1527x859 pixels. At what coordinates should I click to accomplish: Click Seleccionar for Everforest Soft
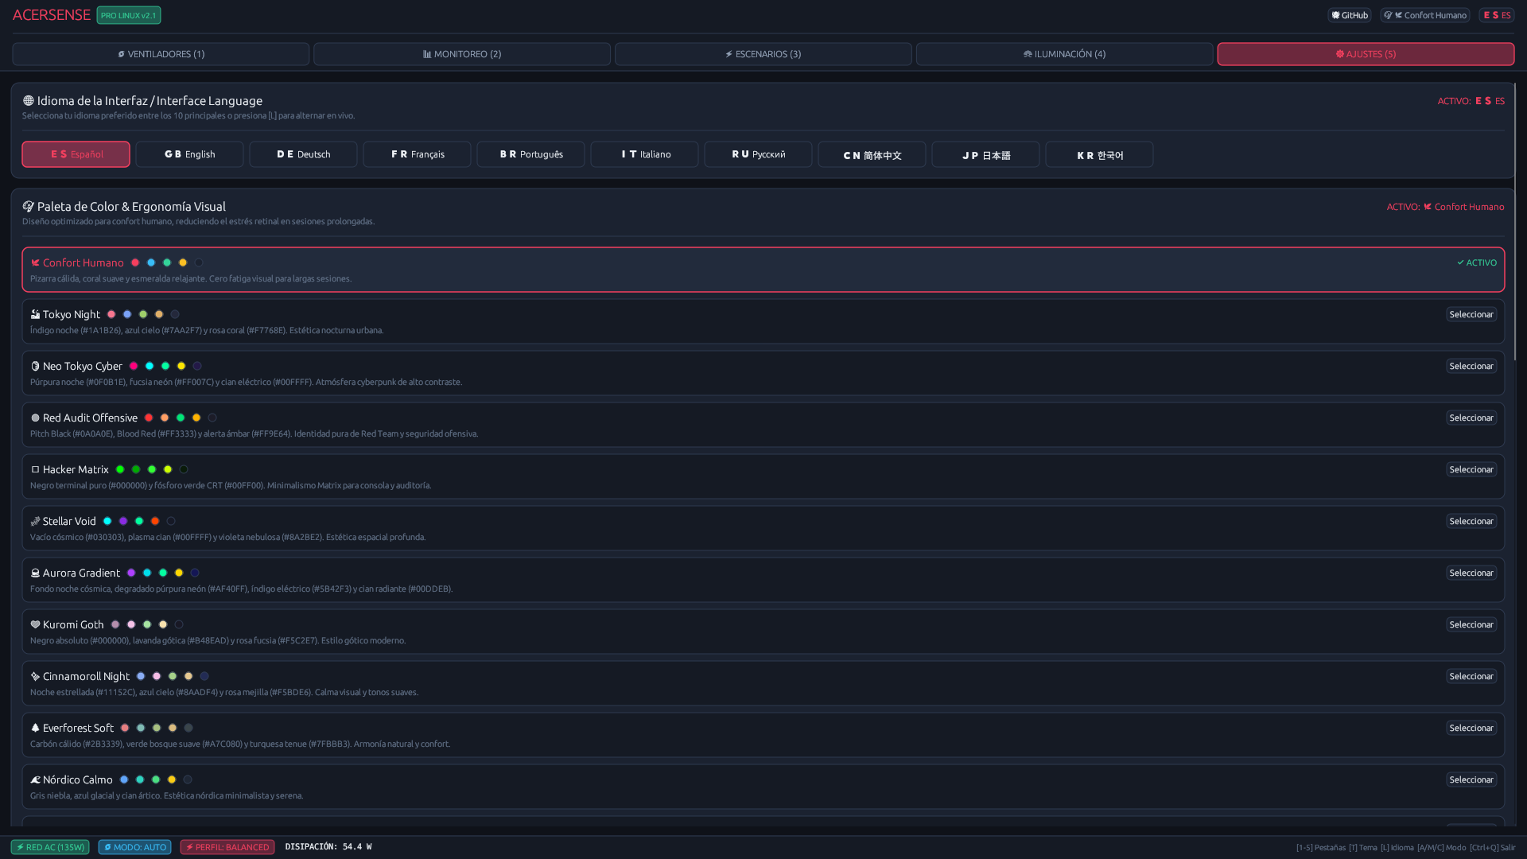pos(1471,728)
